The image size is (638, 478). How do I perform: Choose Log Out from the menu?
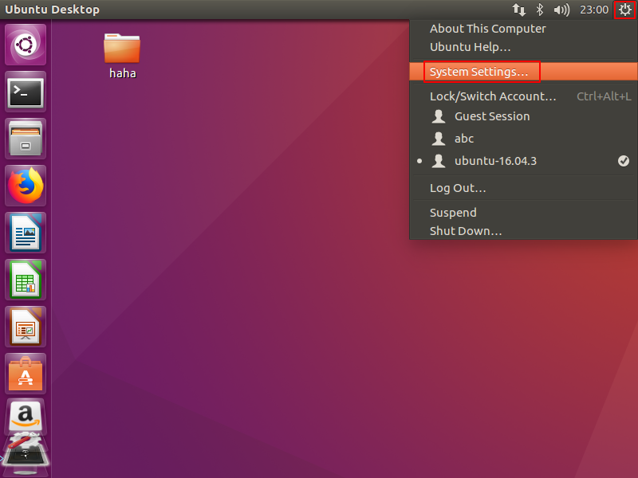[x=523, y=188]
